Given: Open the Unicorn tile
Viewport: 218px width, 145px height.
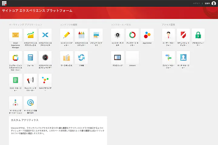Looking at the screenshot, I should pos(132,57).
